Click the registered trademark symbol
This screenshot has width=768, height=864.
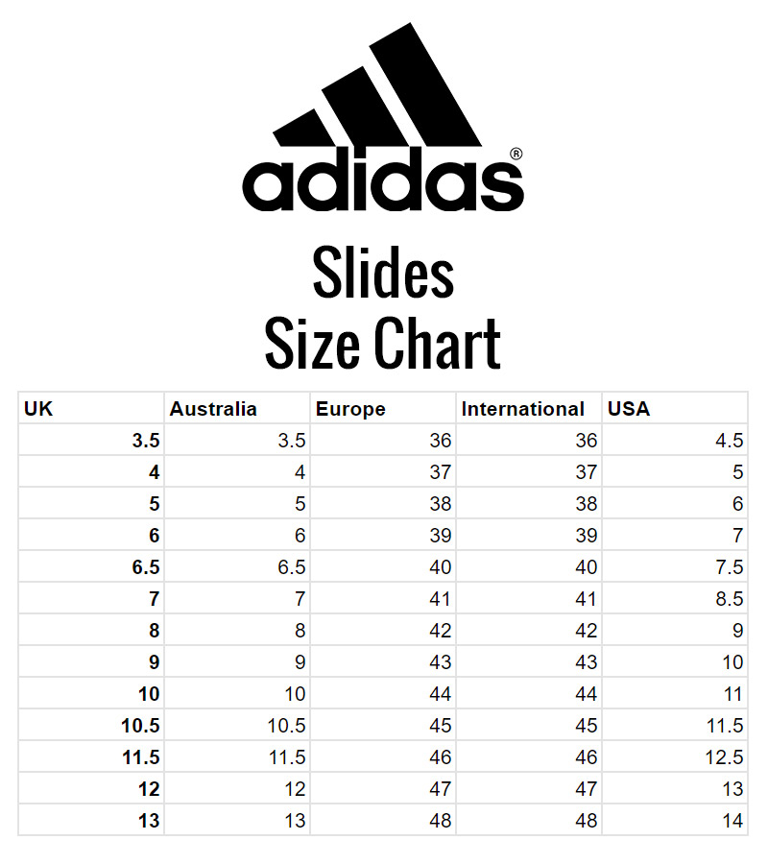click(516, 155)
